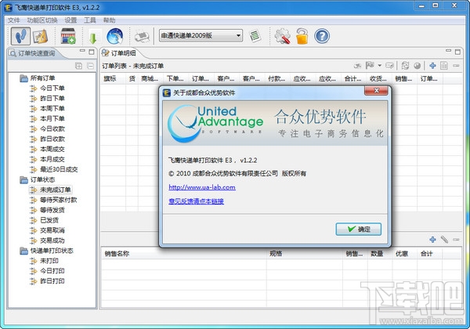The image size is (470, 329).
Task: Open the express template dropdown 申通快递单2009版
Action: pyautogui.click(x=201, y=36)
